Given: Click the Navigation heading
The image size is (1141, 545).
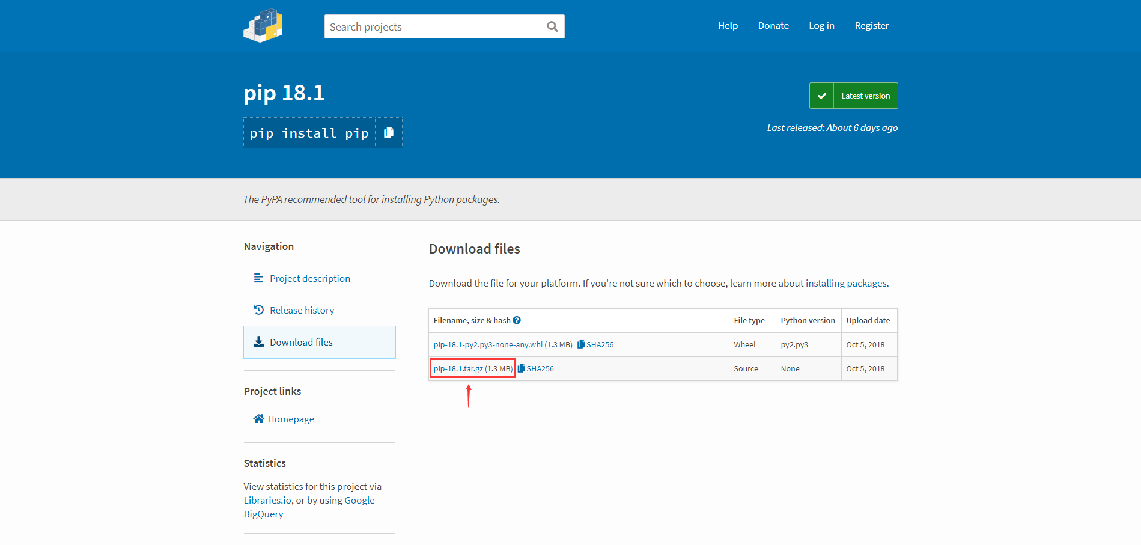Looking at the screenshot, I should 269,246.
